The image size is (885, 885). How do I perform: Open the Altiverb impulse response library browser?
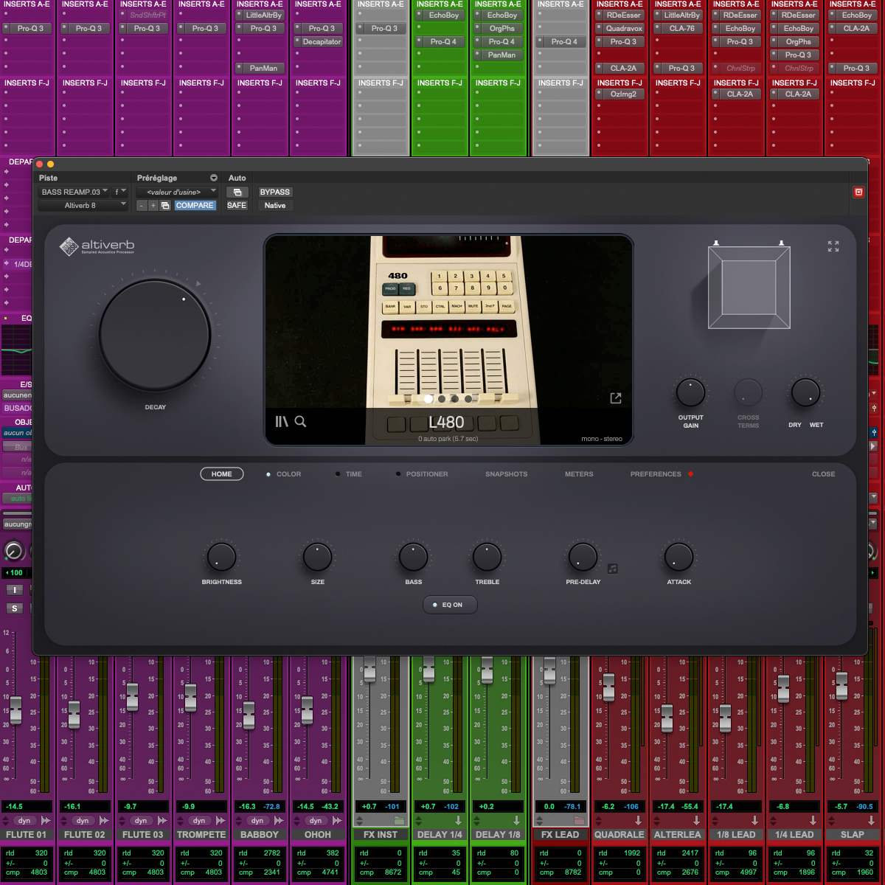(281, 422)
